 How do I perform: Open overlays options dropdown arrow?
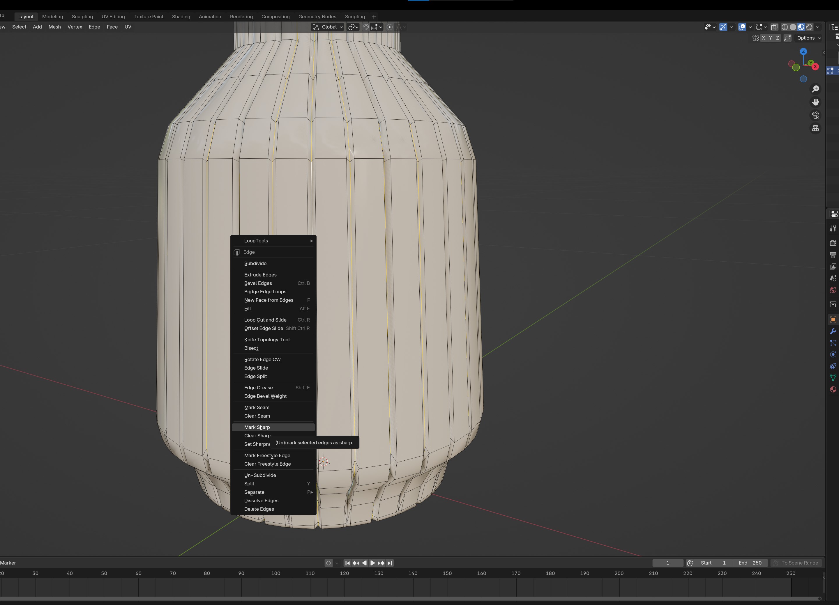pos(750,27)
